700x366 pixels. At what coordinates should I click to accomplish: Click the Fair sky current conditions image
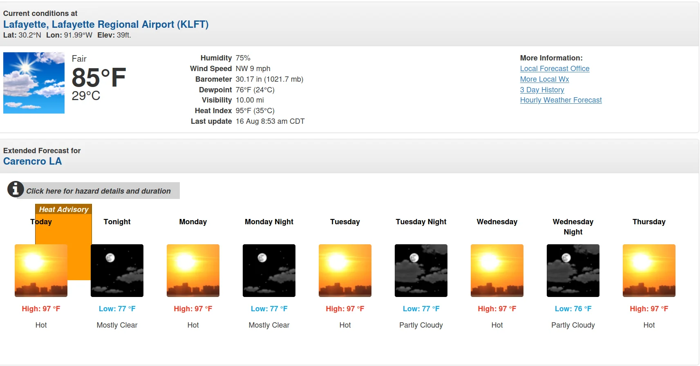coord(34,83)
